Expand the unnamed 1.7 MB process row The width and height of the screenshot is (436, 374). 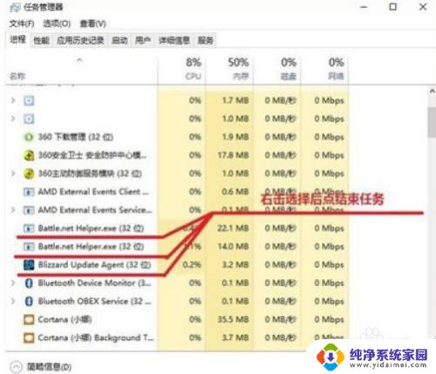coord(13,100)
